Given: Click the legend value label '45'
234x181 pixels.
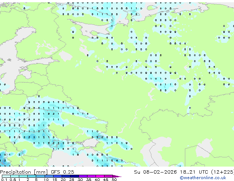Looking at the screenshot, I should [x=106, y=180].
